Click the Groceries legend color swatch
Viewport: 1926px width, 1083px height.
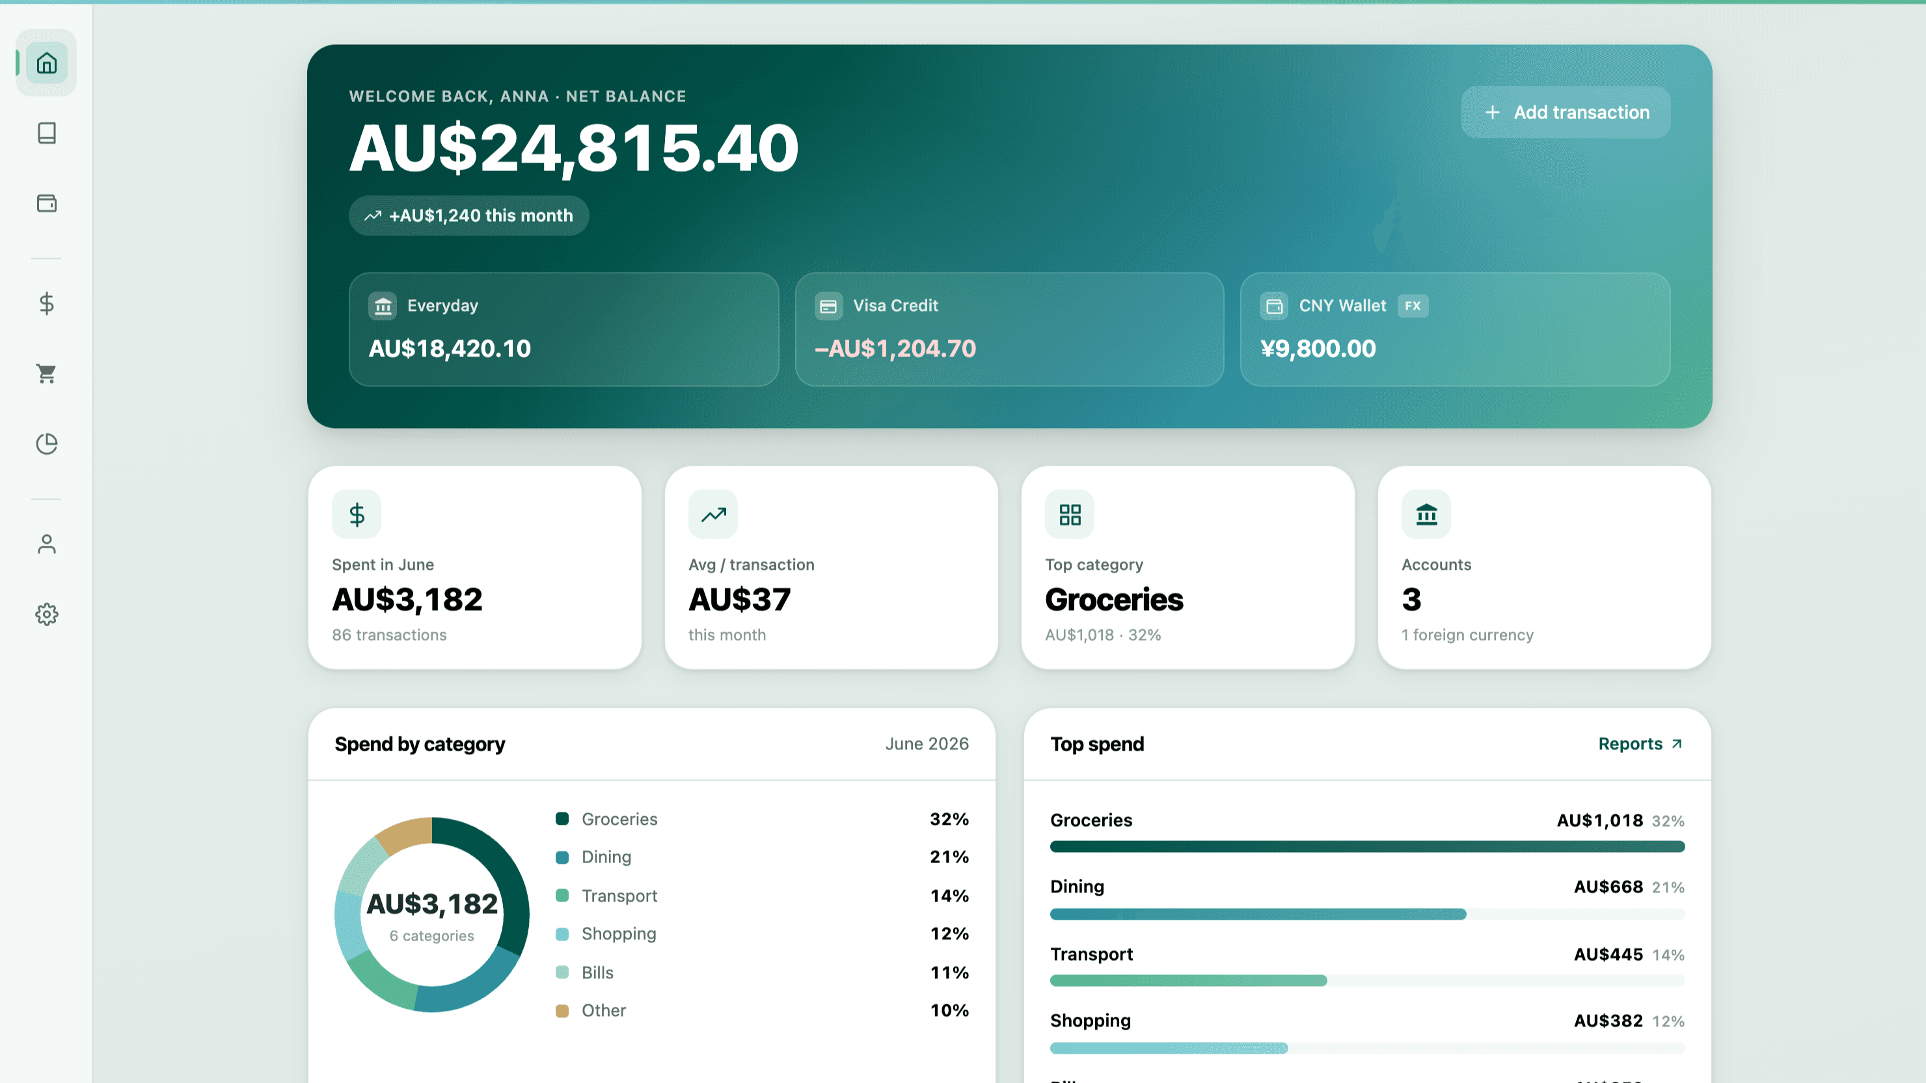click(x=562, y=819)
